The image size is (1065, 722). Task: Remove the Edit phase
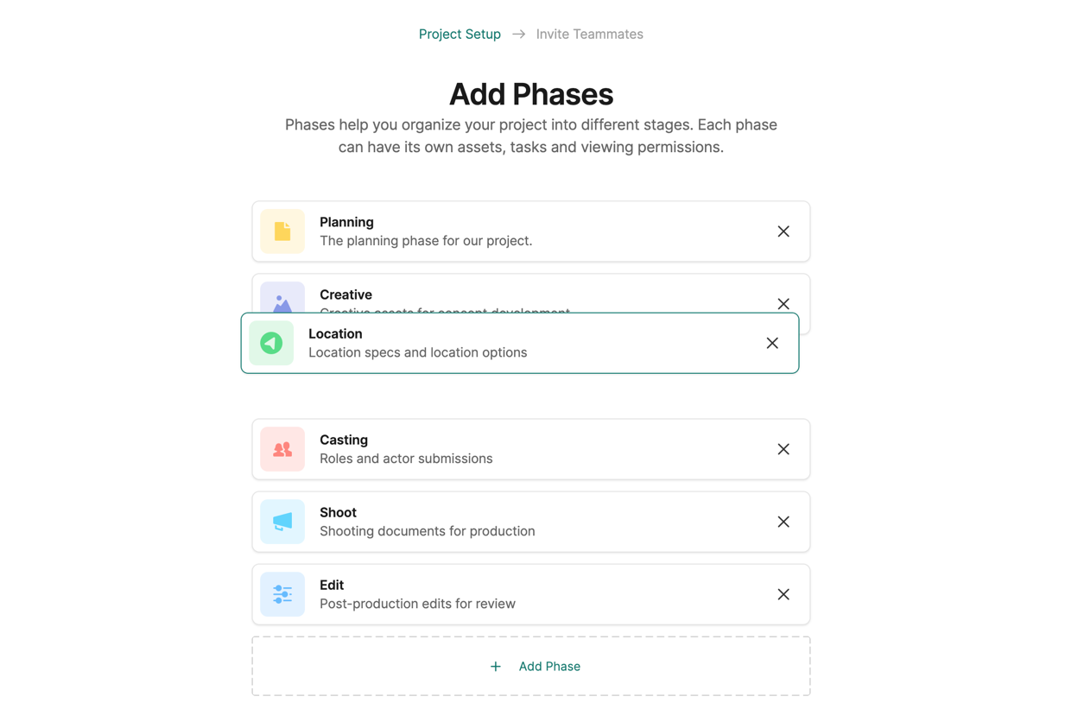[x=783, y=594]
